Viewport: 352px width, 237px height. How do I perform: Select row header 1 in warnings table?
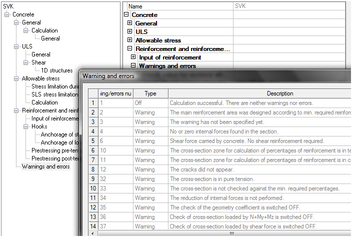pyautogui.click(x=93, y=103)
